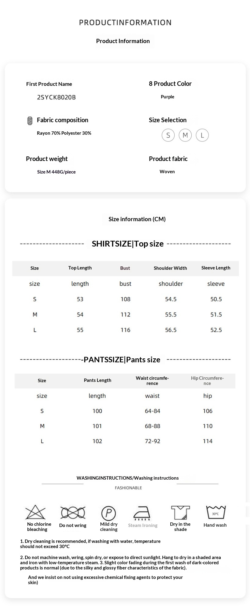Click the Washing instructions heading
The height and width of the screenshot is (611, 250).
point(128,478)
